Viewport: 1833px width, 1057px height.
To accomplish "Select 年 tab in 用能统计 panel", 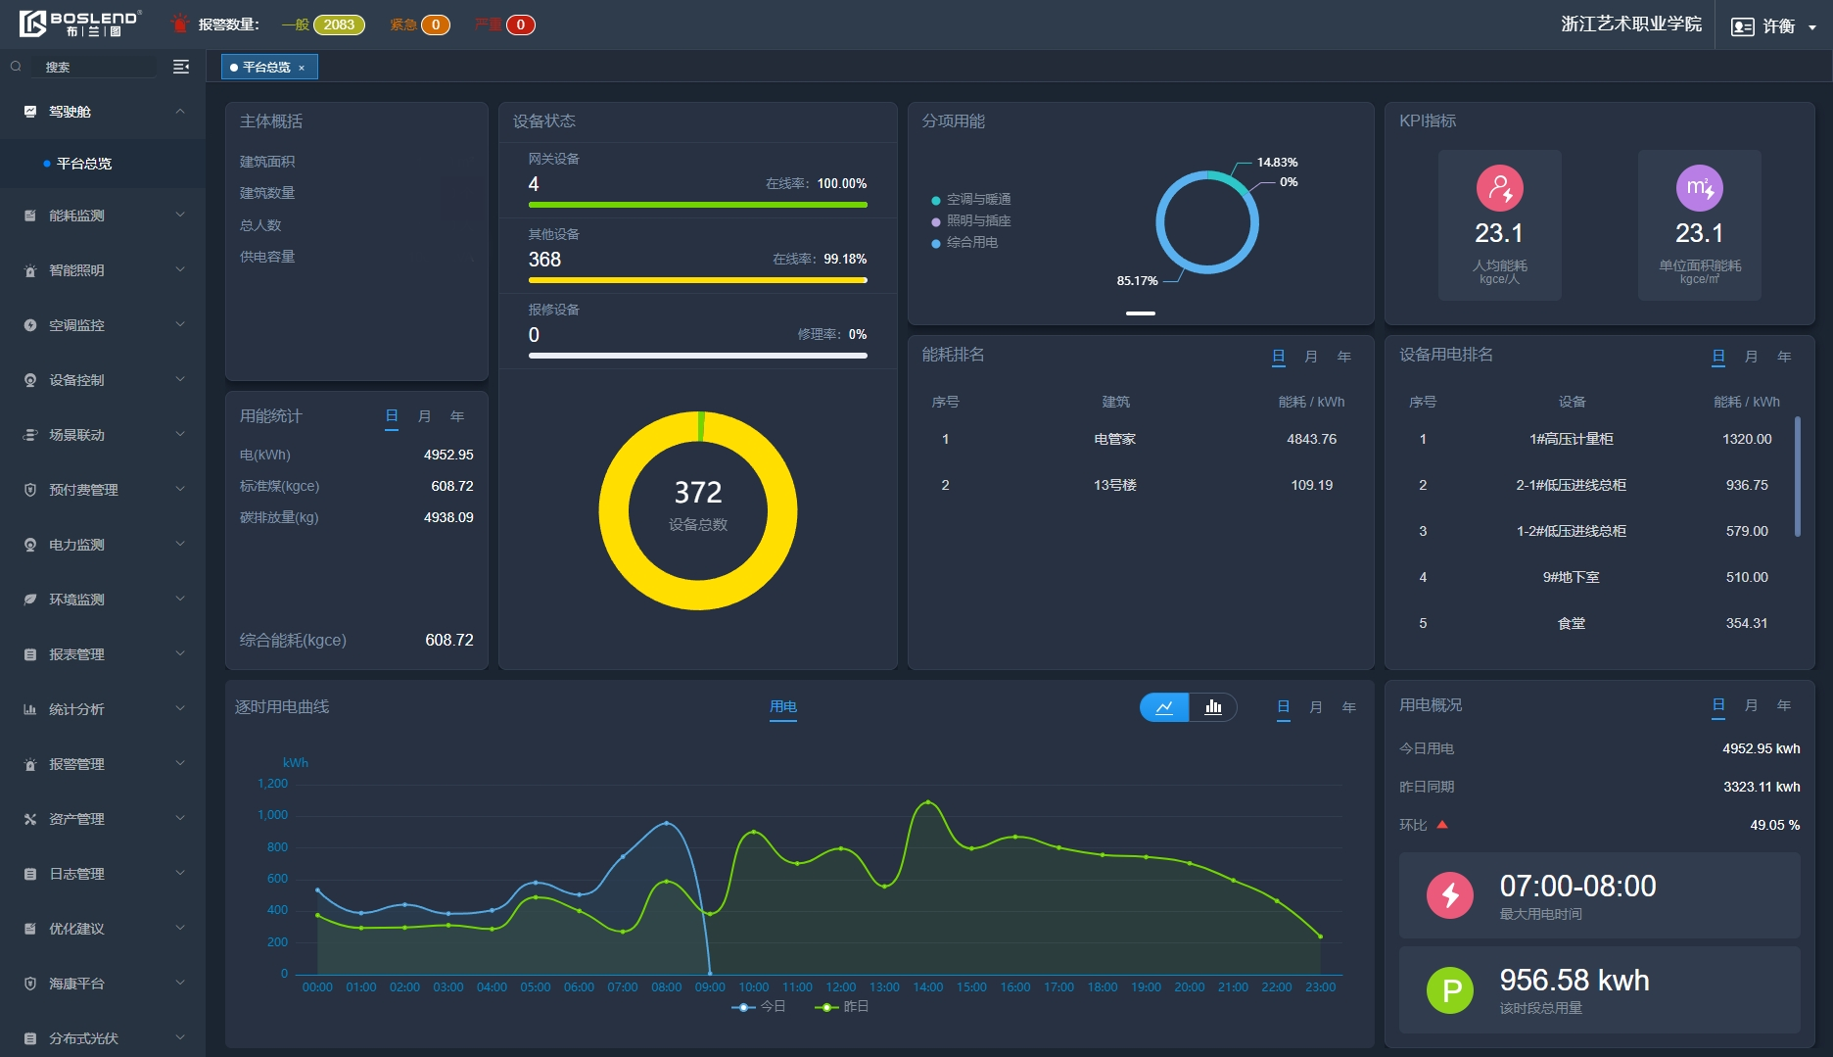I will [457, 416].
